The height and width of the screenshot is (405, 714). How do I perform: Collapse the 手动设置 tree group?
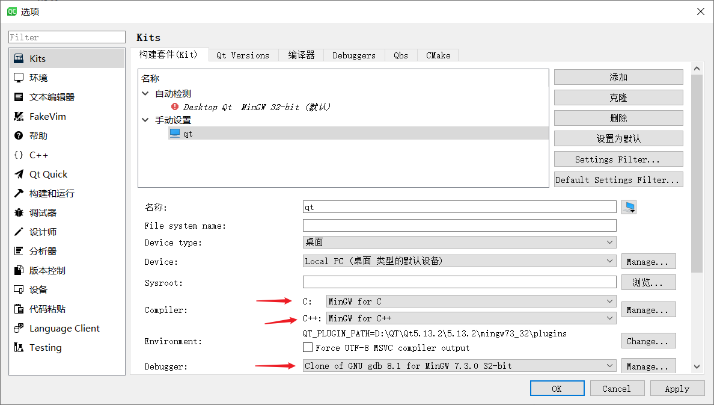145,120
